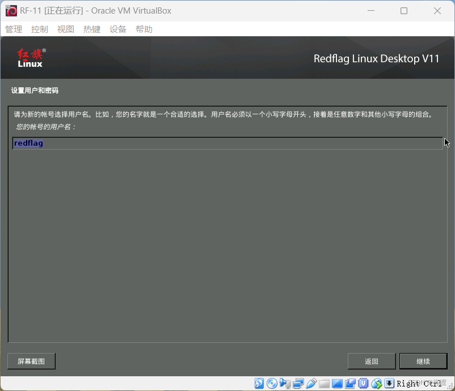This screenshot has height=391, width=455.
Task: Click the USB devices status icon
Action: click(311, 383)
